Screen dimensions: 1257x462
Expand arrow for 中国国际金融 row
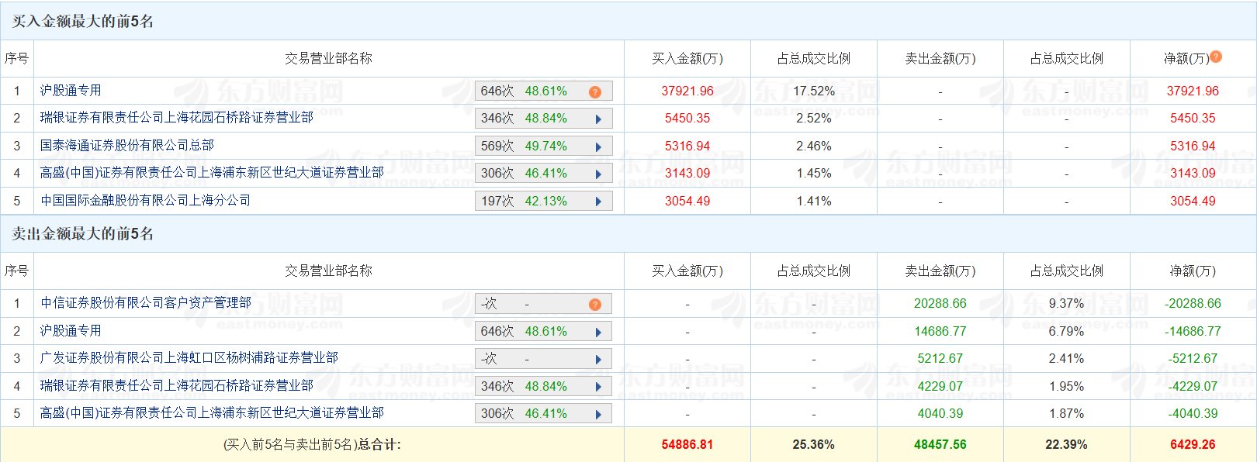click(x=598, y=202)
